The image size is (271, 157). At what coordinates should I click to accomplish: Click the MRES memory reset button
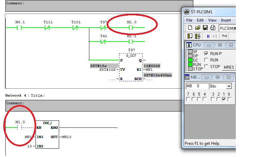pos(229,67)
